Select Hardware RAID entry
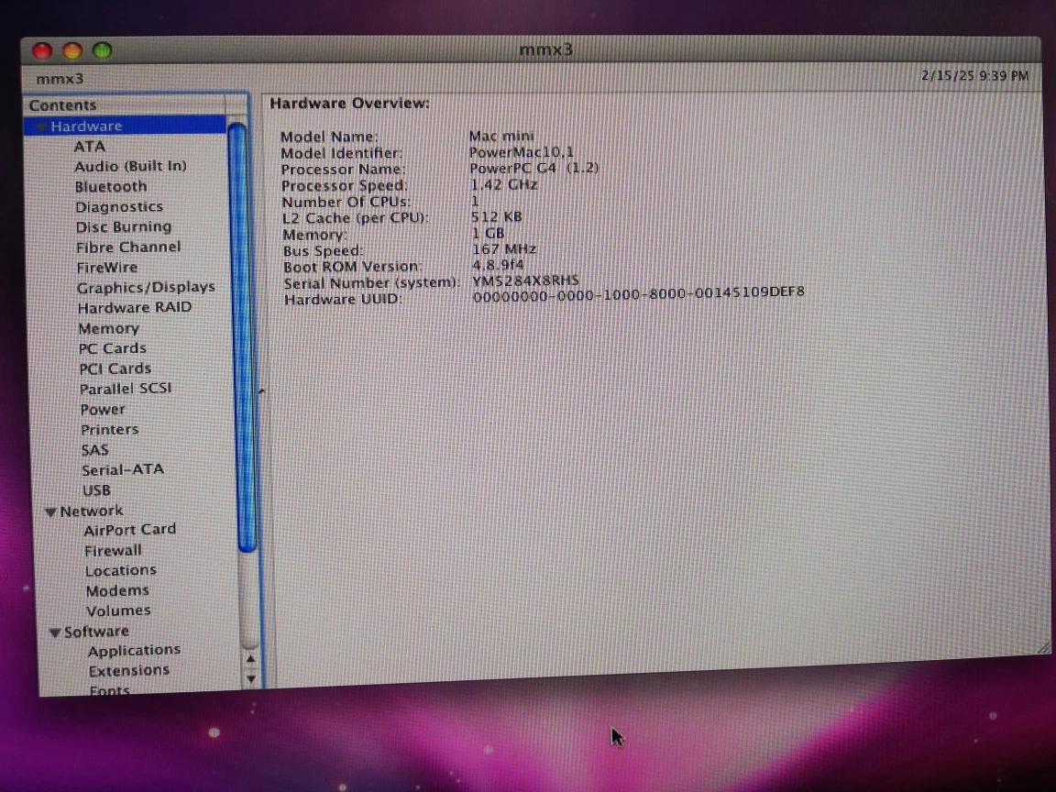The image size is (1056, 792). (x=135, y=308)
